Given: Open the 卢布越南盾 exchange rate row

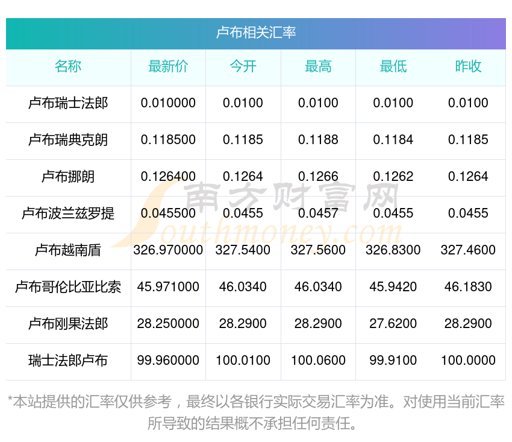Looking at the screenshot, I should [x=68, y=250].
